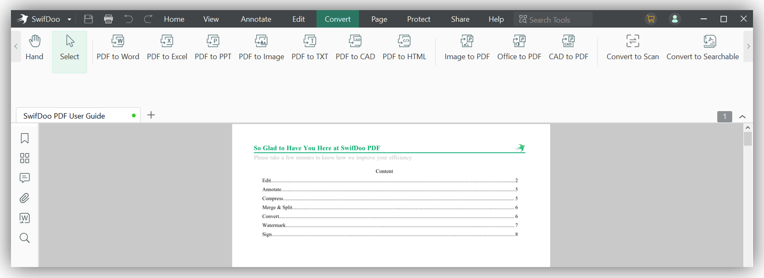Select the SwifDoo PDF User Guide tab
The width and height of the screenshot is (764, 278).
coord(78,116)
